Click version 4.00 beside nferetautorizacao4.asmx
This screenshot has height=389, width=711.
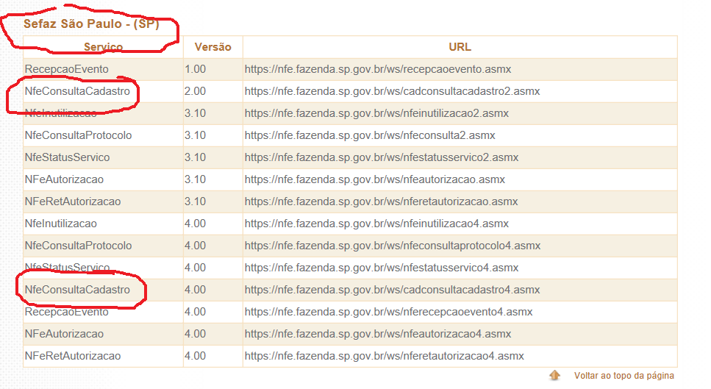pyautogui.click(x=195, y=356)
